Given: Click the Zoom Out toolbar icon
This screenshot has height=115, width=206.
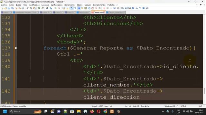Looking at the screenshot, I should pyautogui.click(x=59, y=8).
